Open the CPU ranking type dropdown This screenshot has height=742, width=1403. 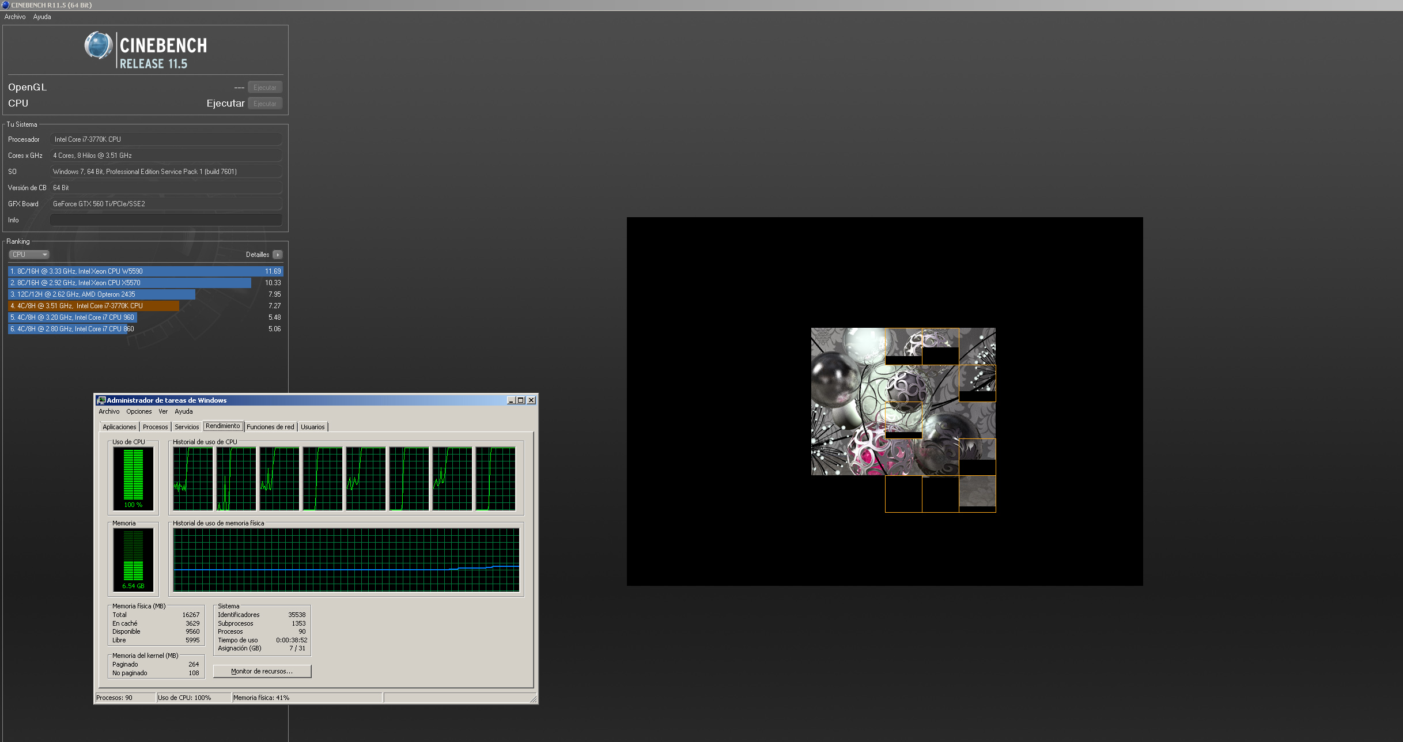coord(29,255)
